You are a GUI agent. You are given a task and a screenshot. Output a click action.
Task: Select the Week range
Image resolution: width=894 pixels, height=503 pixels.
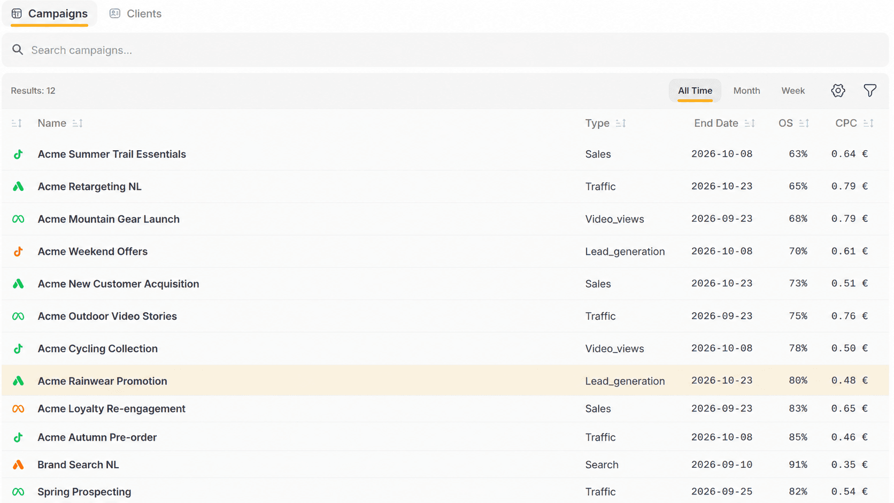[793, 91]
